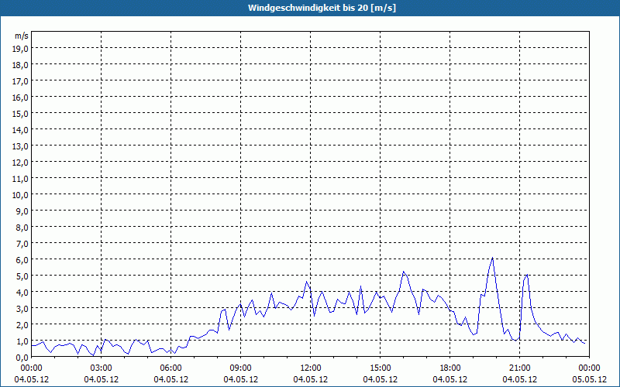This screenshot has width=620, height=387.
Task: Click the 12:00 time label on the x-axis
Action: click(x=311, y=368)
